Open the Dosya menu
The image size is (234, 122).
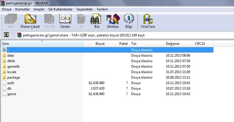(x=7, y=9)
